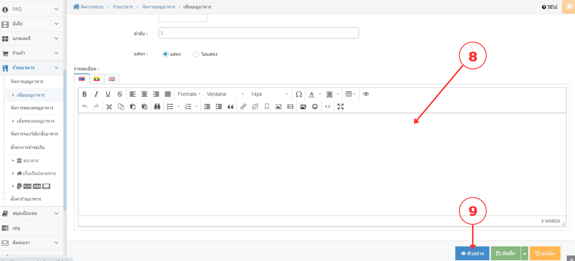
Task: Undo the last edit
Action: pyautogui.click(x=85, y=107)
